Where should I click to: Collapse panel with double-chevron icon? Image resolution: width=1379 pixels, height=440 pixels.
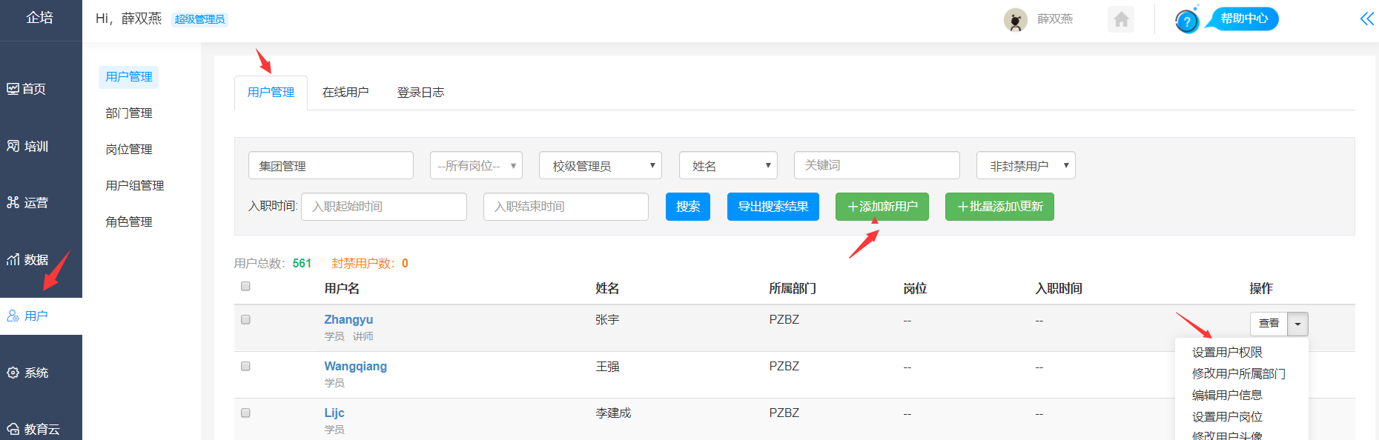(x=1366, y=19)
